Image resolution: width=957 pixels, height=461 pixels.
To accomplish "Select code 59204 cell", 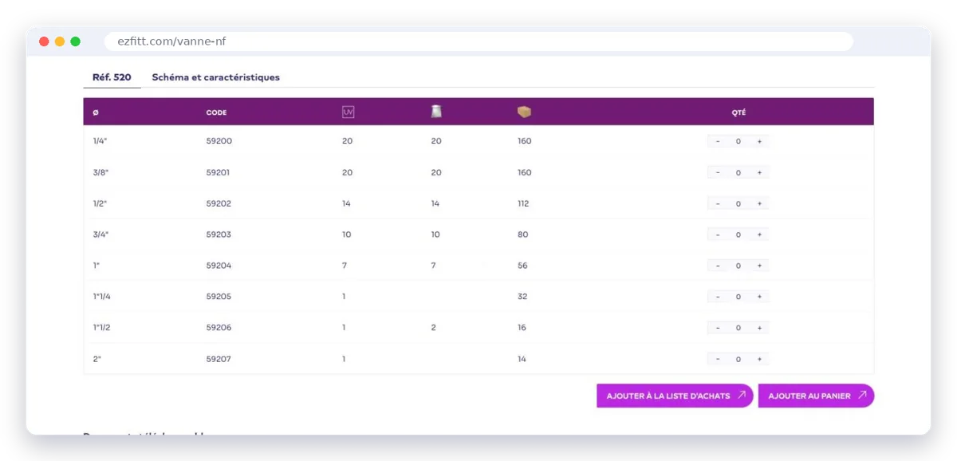I will pyautogui.click(x=219, y=266).
